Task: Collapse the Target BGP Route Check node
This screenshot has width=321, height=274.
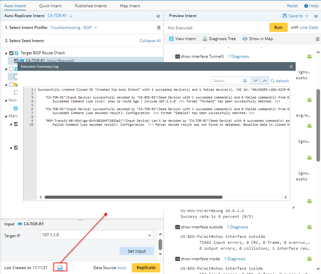Action: [x=6, y=53]
